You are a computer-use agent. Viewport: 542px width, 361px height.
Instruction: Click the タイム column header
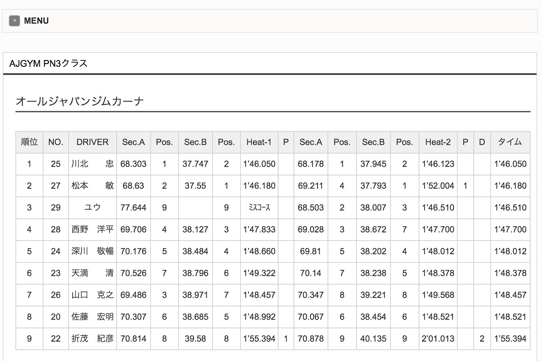click(510, 142)
